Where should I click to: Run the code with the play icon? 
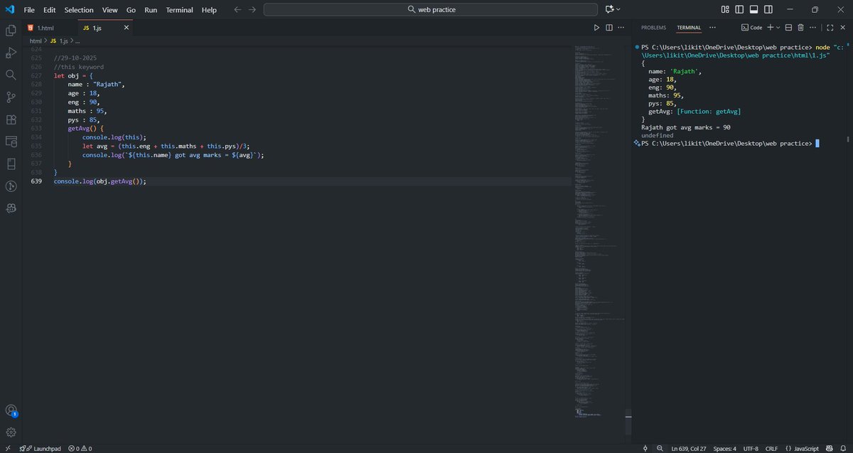596,28
